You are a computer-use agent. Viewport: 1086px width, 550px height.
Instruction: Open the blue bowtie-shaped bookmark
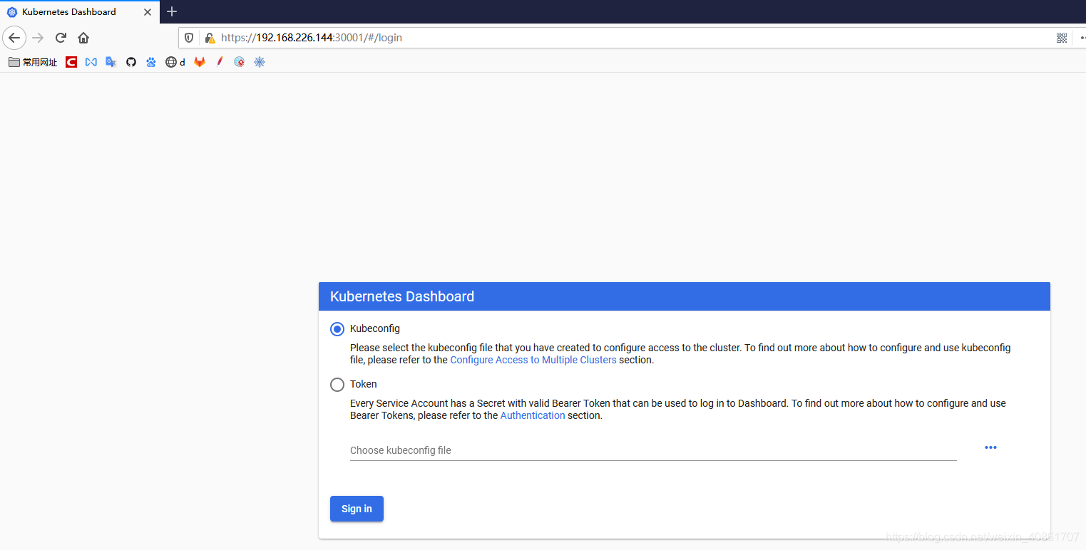(x=91, y=62)
